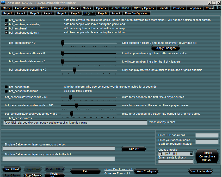Click the Ghost One title bar app icon

click(x=3, y=3)
